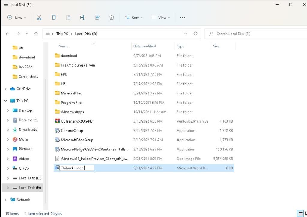The width and height of the screenshot is (307, 217).
Task: Select Local Disk (E:) in navigation pane
Action: tap(22, 188)
